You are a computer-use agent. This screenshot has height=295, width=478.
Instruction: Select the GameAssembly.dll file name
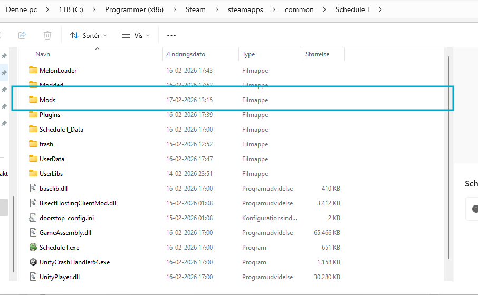[65, 233]
